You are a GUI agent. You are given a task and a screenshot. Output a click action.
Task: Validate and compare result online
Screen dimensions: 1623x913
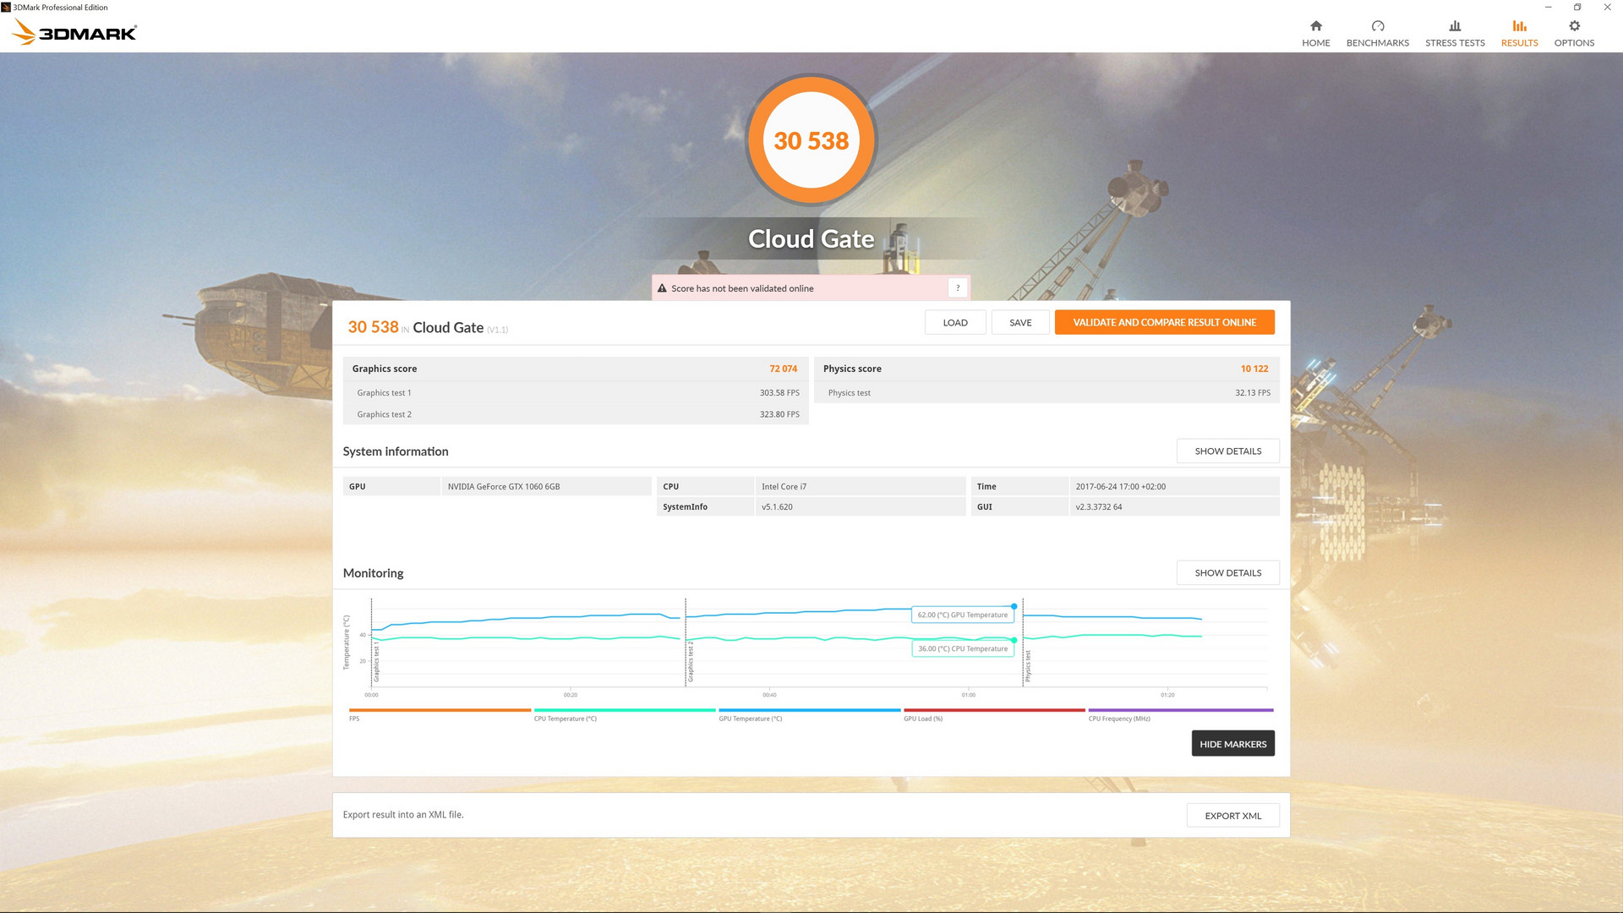pos(1164,323)
